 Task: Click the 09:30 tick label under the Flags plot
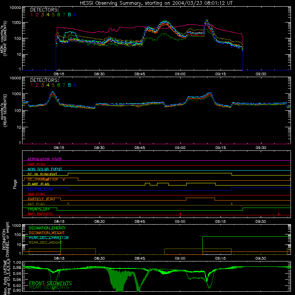[x=261, y=222]
